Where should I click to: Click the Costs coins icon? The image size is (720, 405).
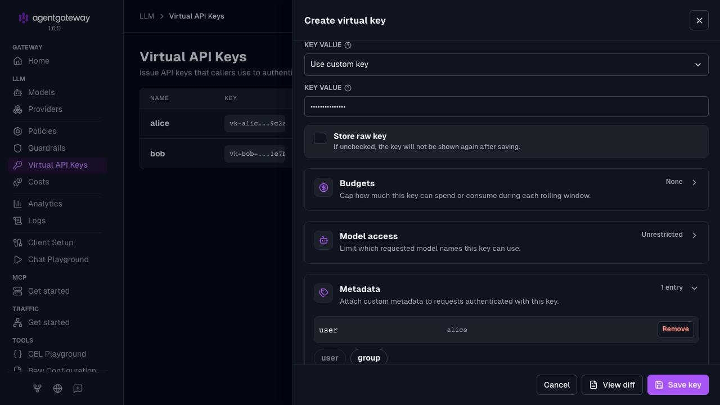pyautogui.click(x=18, y=182)
